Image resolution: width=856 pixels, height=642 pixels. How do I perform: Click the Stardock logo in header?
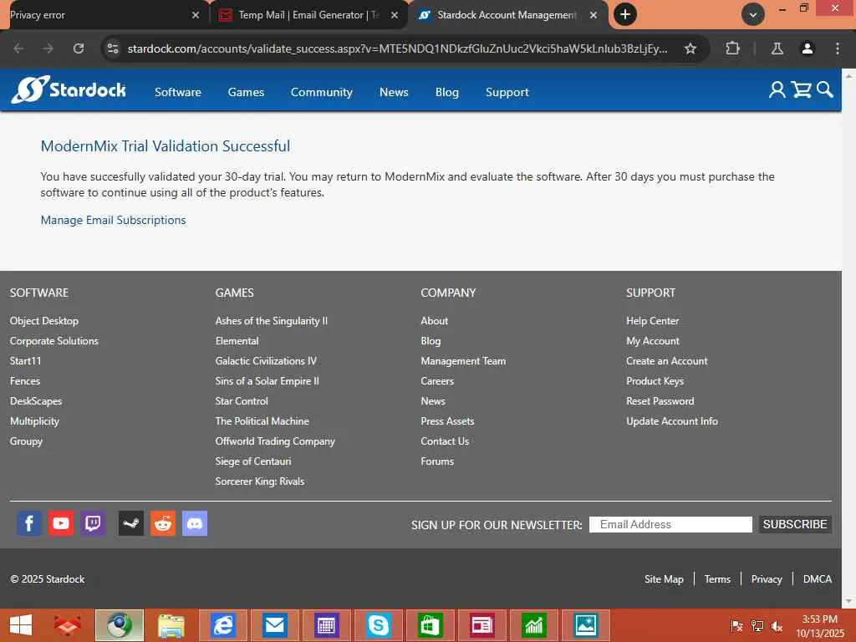(69, 89)
